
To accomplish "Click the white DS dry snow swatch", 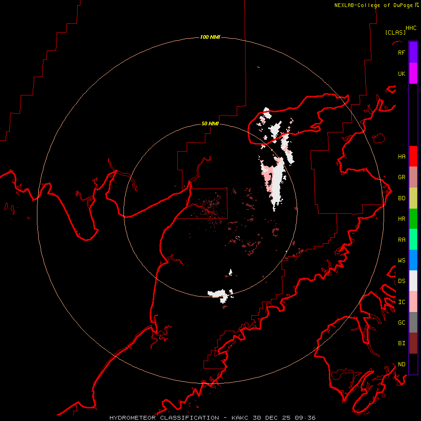I will tap(413, 281).
